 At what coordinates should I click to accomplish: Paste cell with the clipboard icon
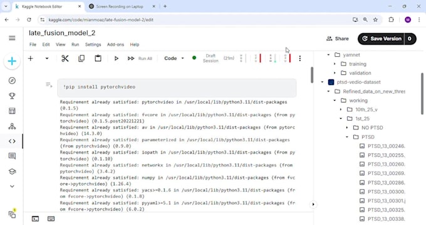(x=98, y=58)
